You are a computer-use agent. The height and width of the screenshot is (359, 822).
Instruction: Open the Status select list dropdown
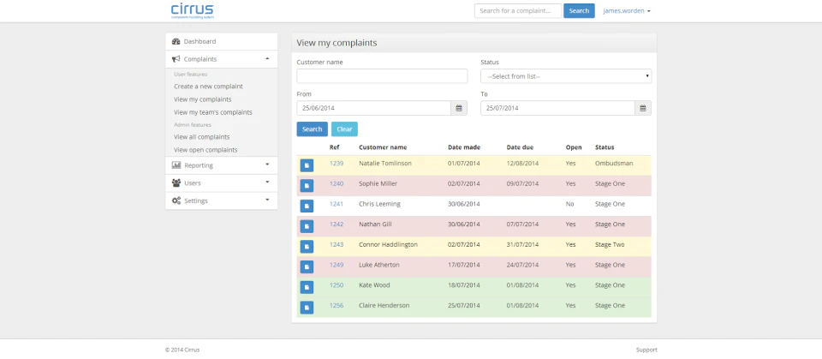tap(566, 76)
